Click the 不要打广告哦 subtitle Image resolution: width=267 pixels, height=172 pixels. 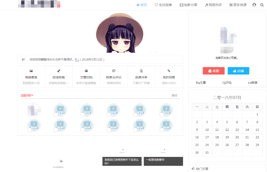point(141,83)
